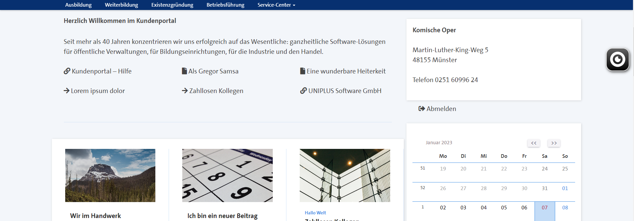Click the link icon beside UNIPLUS Software GmbH
The image size is (634, 221).
click(x=303, y=91)
